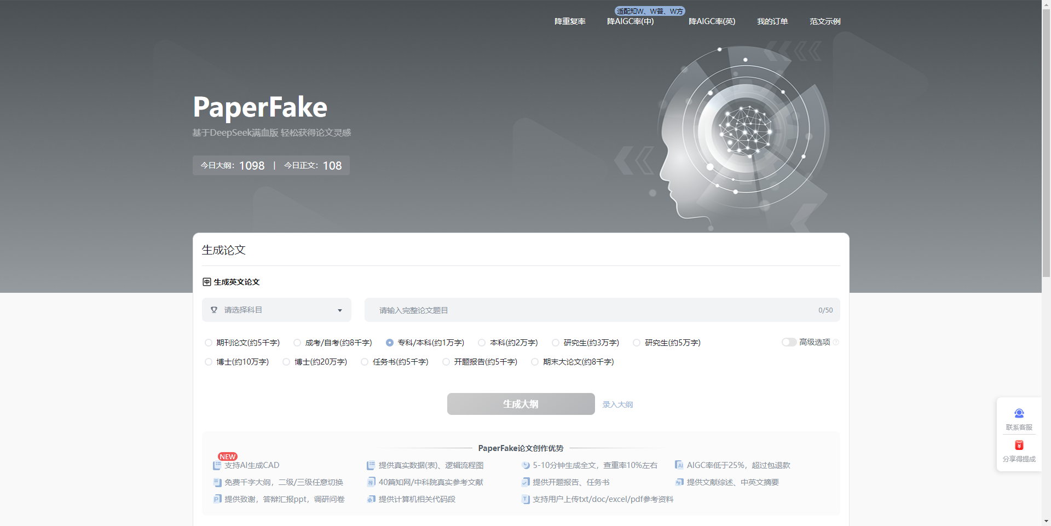
Task: Click the 支持AI生成CAD text
Action: (x=252, y=465)
